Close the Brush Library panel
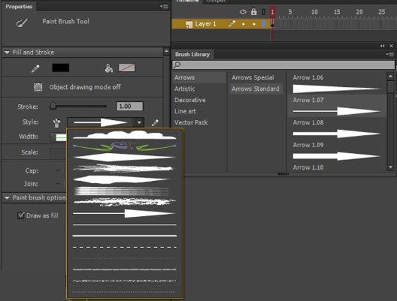The image size is (397, 301). [391, 46]
